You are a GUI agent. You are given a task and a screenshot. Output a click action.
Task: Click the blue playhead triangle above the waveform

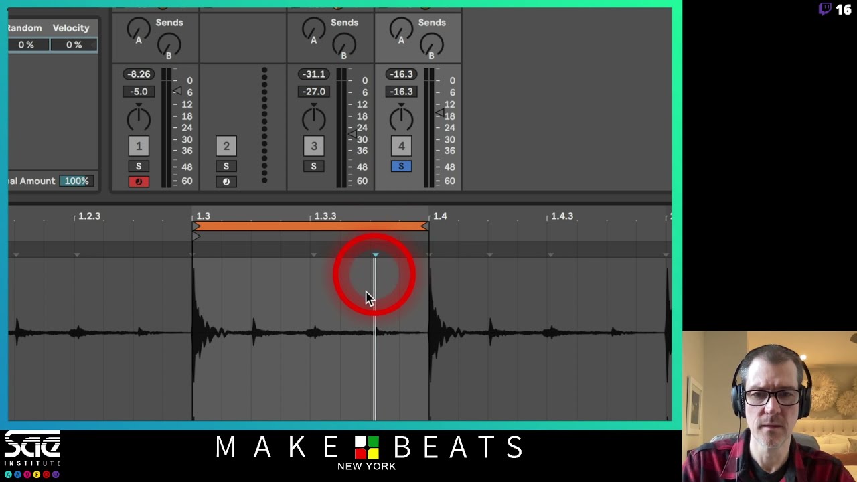pos(375,255)
